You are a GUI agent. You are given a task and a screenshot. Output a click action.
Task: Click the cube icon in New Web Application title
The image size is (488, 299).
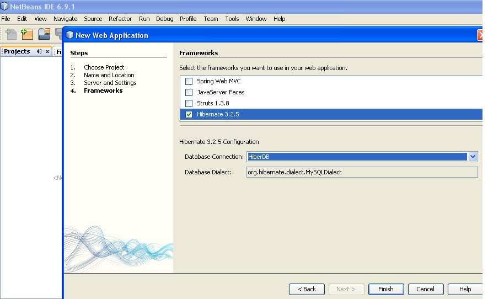70,35
